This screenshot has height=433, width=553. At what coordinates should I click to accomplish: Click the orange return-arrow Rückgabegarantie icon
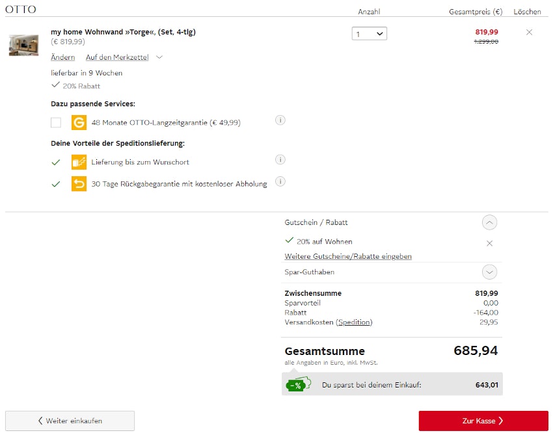click(79, 184)
